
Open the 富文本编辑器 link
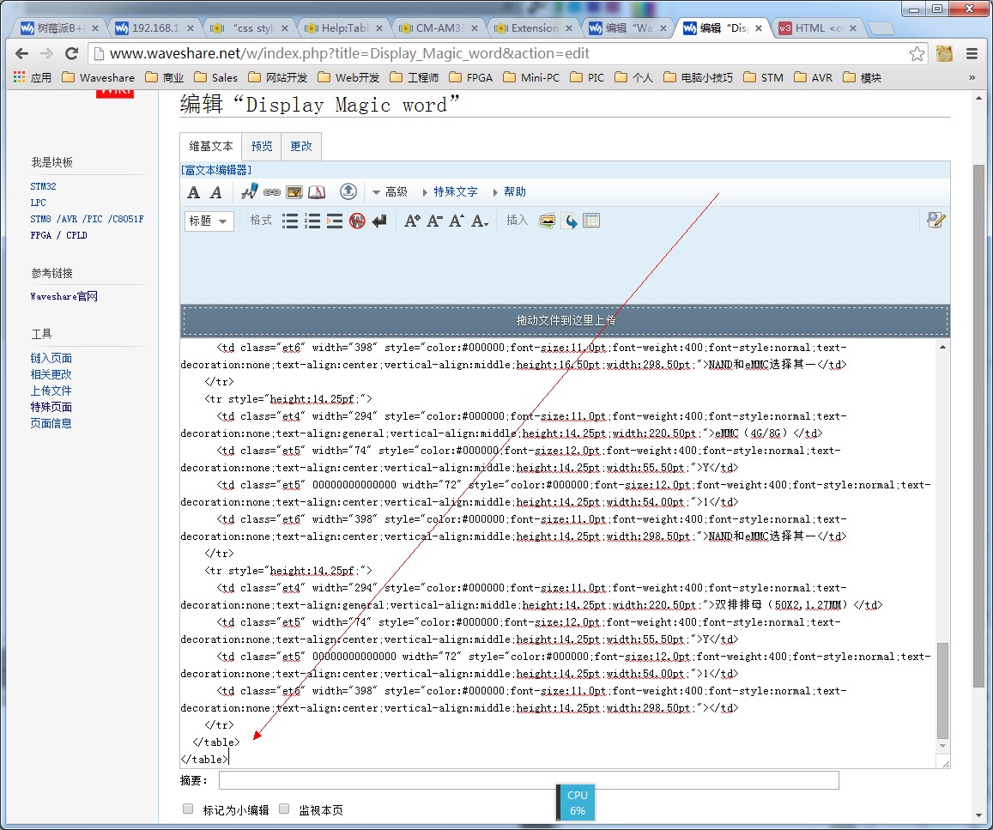(216, 170)
